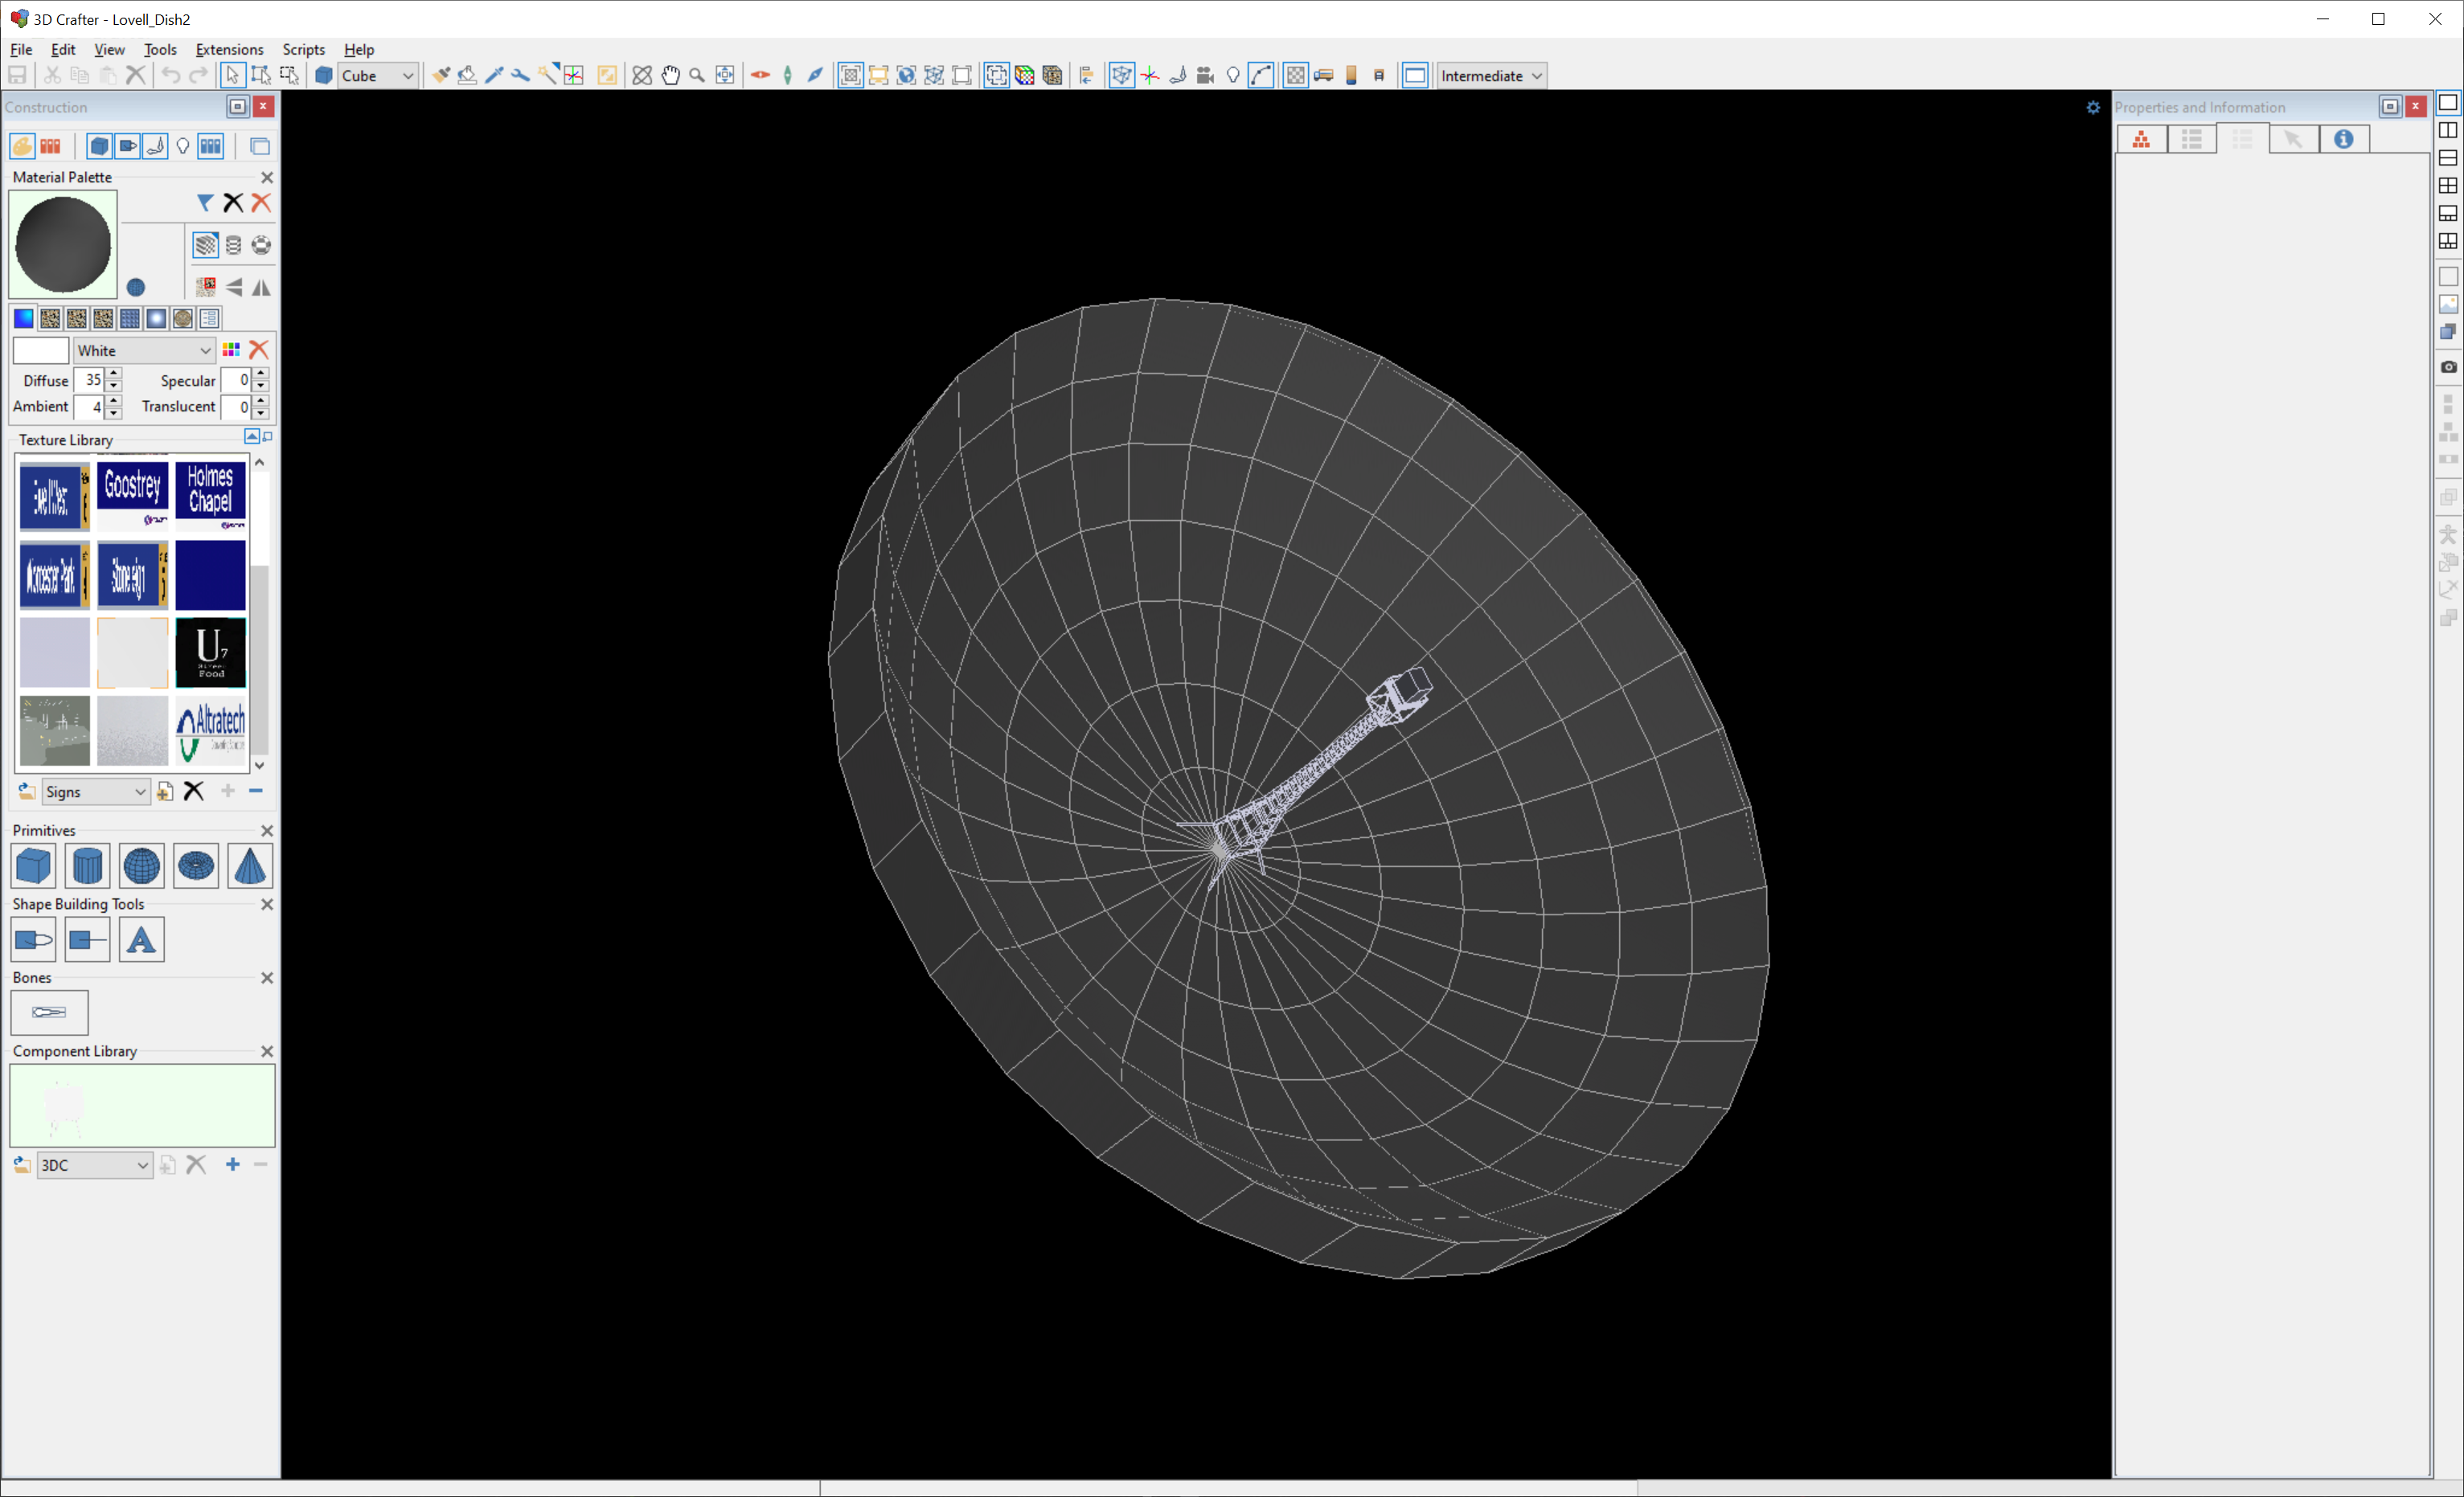Toggle the lights display toolbar button
2464x1497 pixels.
pos(1233,76)
